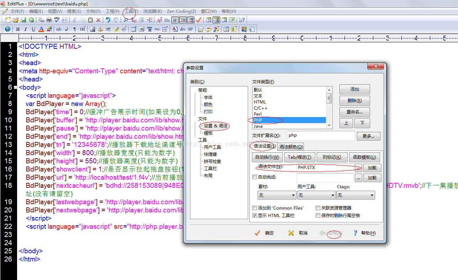Click the paragraph mark icon
This screenshot has width=458, height=280.
click(x=74, y=29)
